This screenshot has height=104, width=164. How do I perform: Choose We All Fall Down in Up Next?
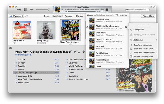click(107, 54)
